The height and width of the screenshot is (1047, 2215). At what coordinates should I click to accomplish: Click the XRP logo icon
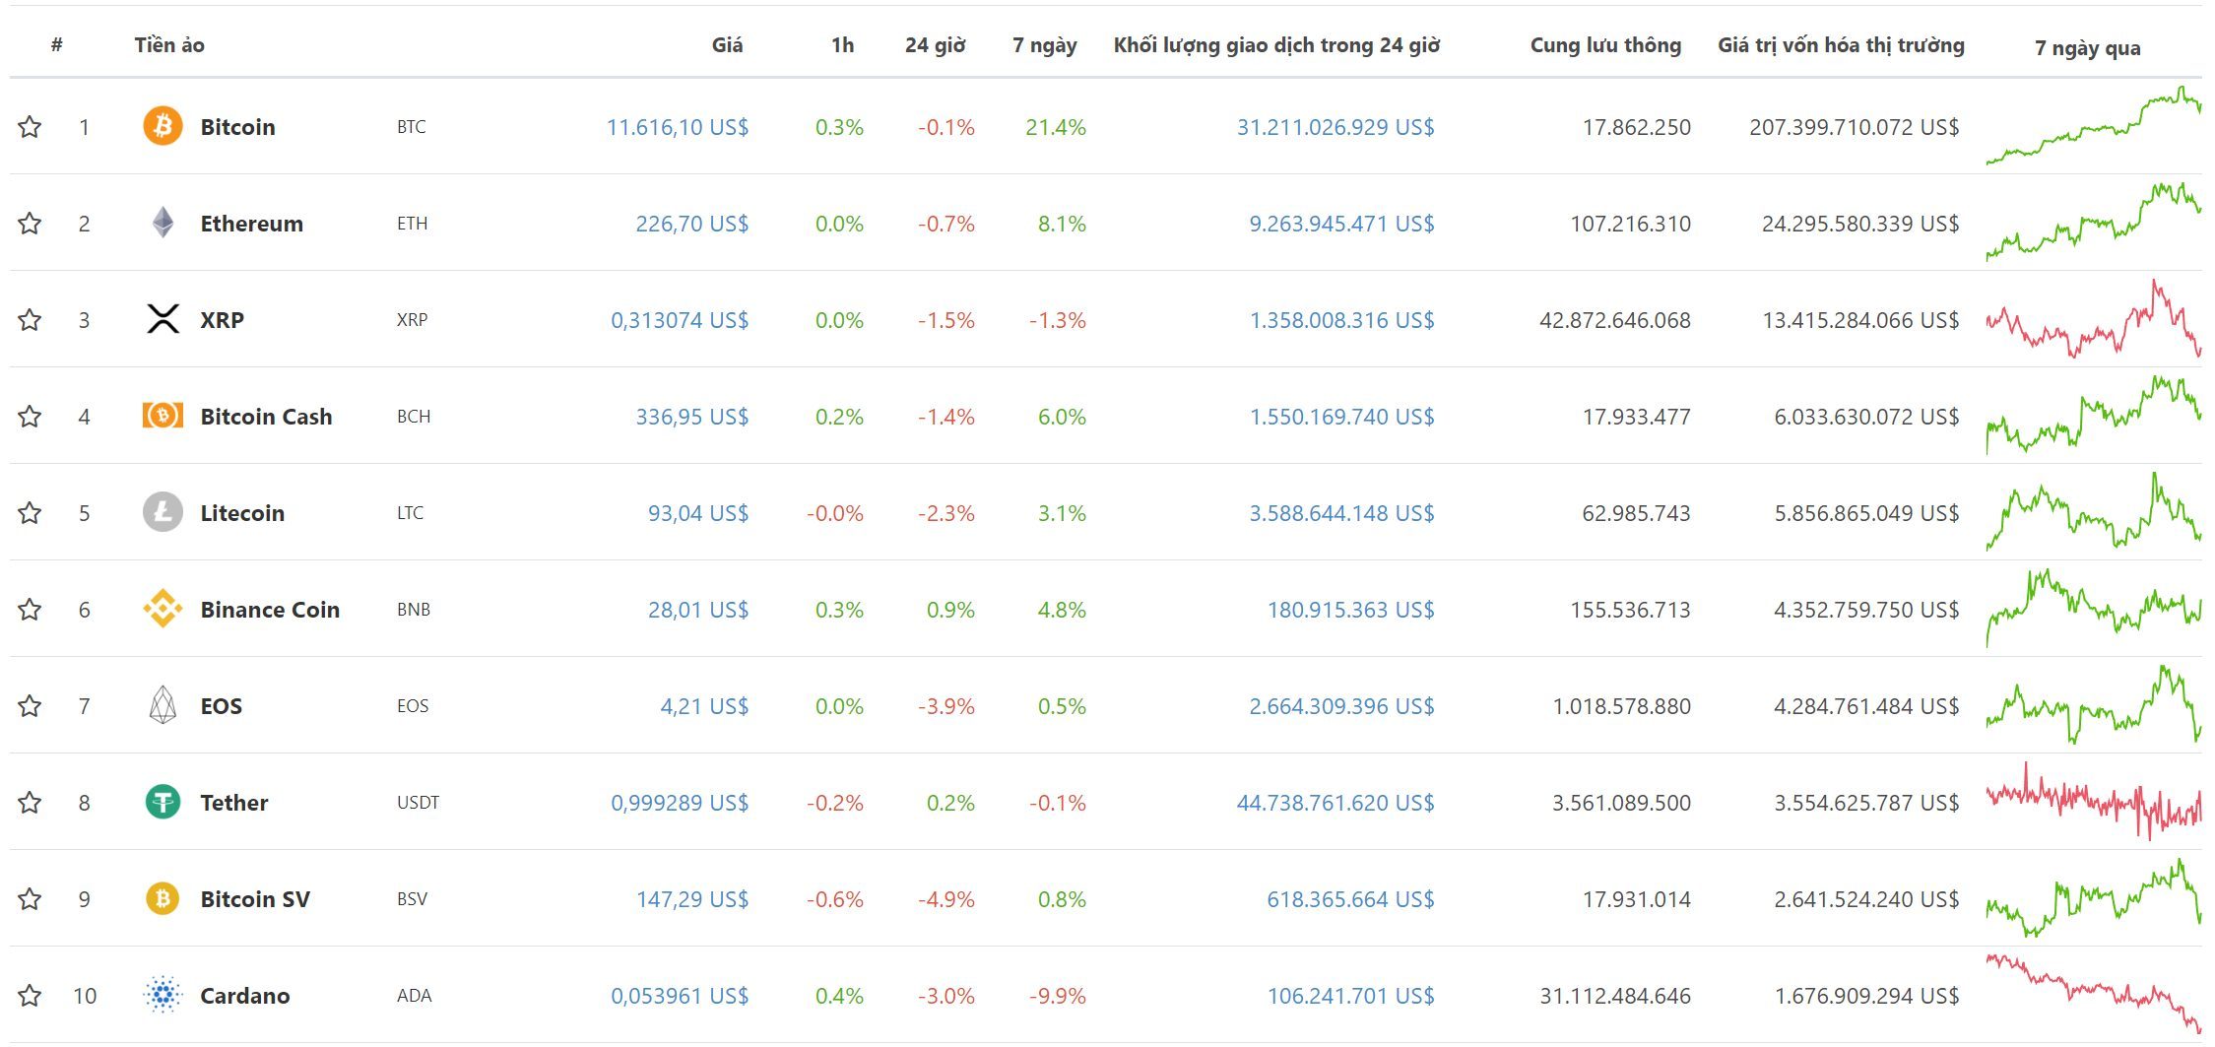(x=163, y=319)
